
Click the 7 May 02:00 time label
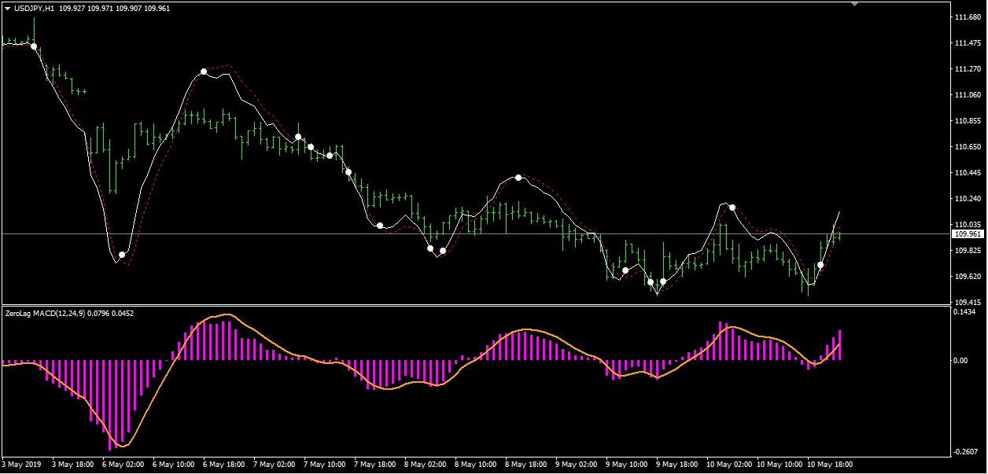click(x=274, y=465)
